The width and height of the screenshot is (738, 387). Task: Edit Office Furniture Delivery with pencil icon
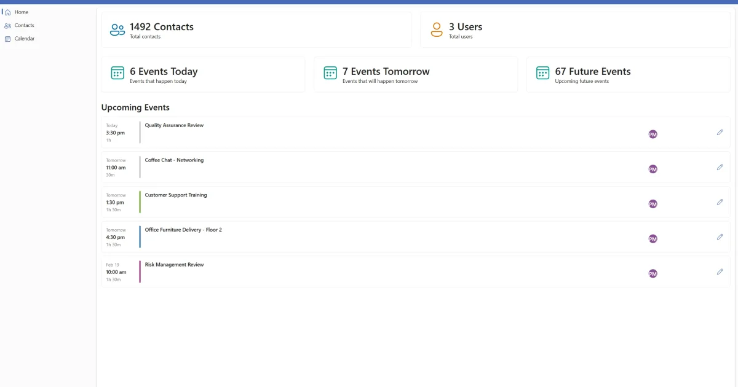(x=720, y=237)
